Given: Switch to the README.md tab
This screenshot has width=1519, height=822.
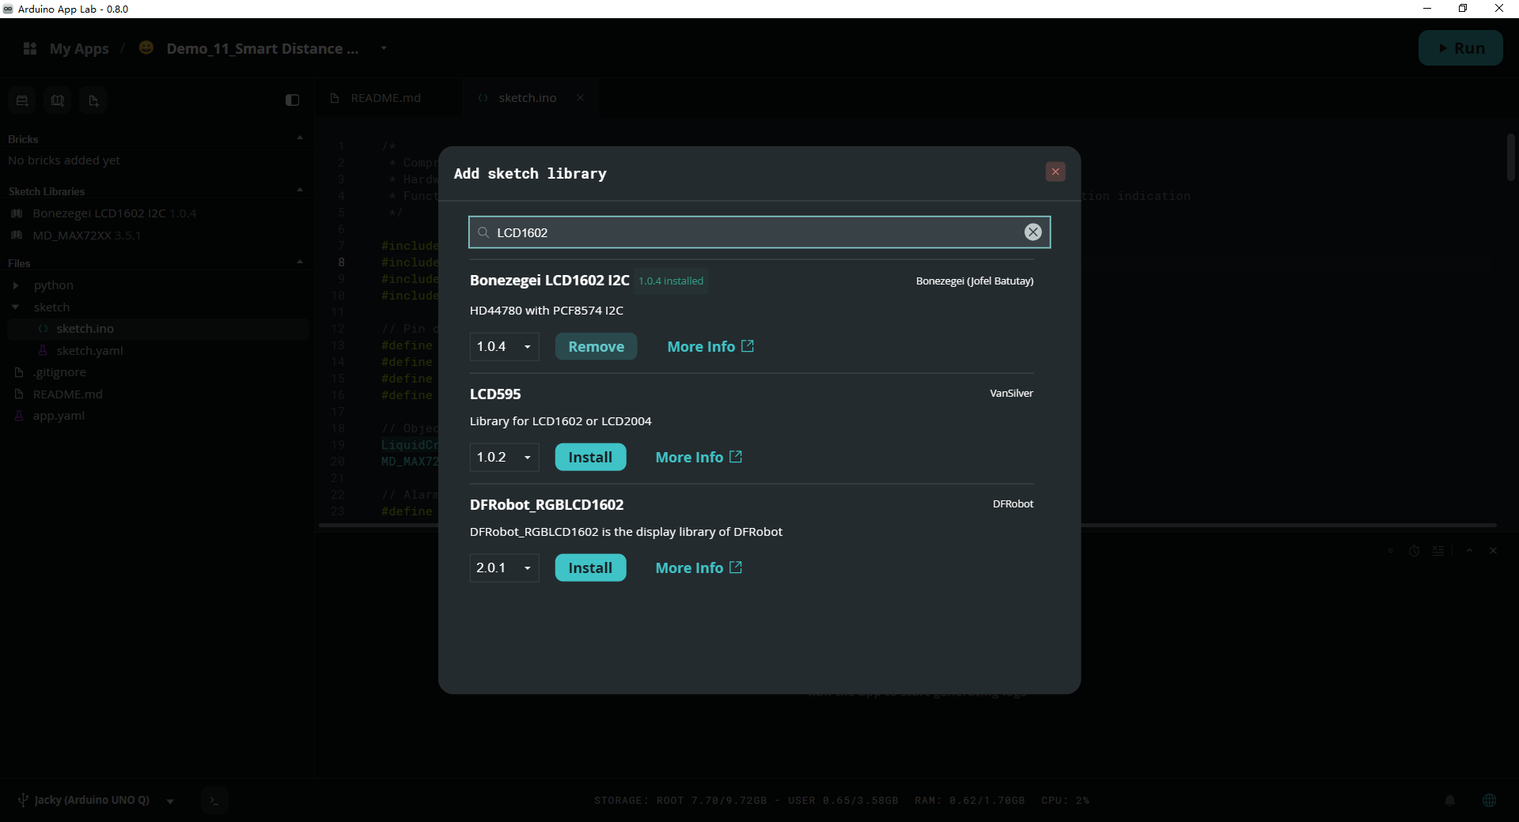Looking at the screenshot, I should tap(386, 98).
